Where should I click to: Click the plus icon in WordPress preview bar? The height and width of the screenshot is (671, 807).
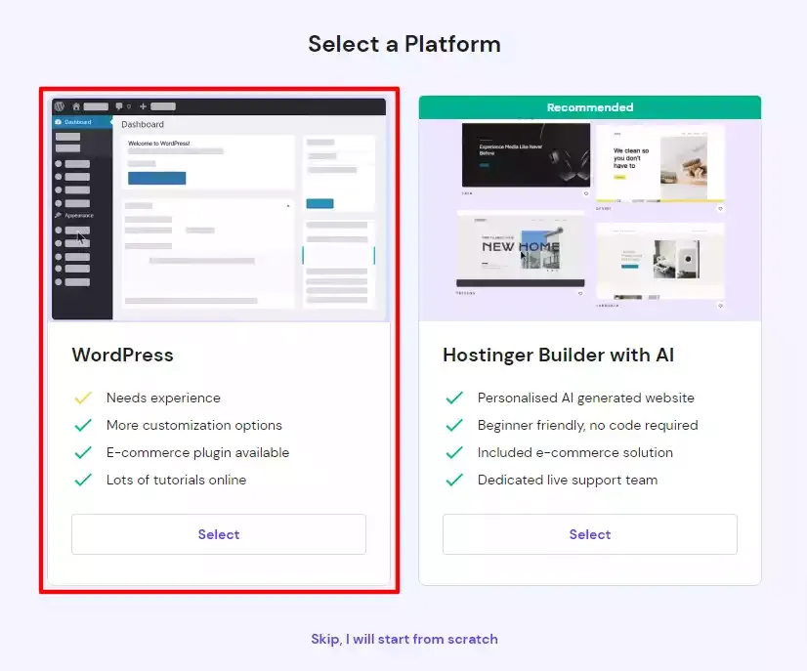(x=143, y=106)
